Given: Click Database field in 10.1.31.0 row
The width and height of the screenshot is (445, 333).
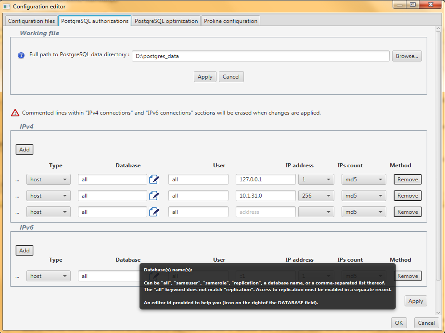Looking at the screenshot, I should pyautogui.click(x=112, y=196).
